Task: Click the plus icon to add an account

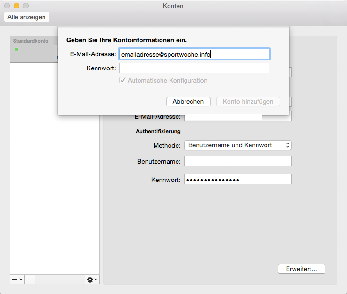Action: 17,279
